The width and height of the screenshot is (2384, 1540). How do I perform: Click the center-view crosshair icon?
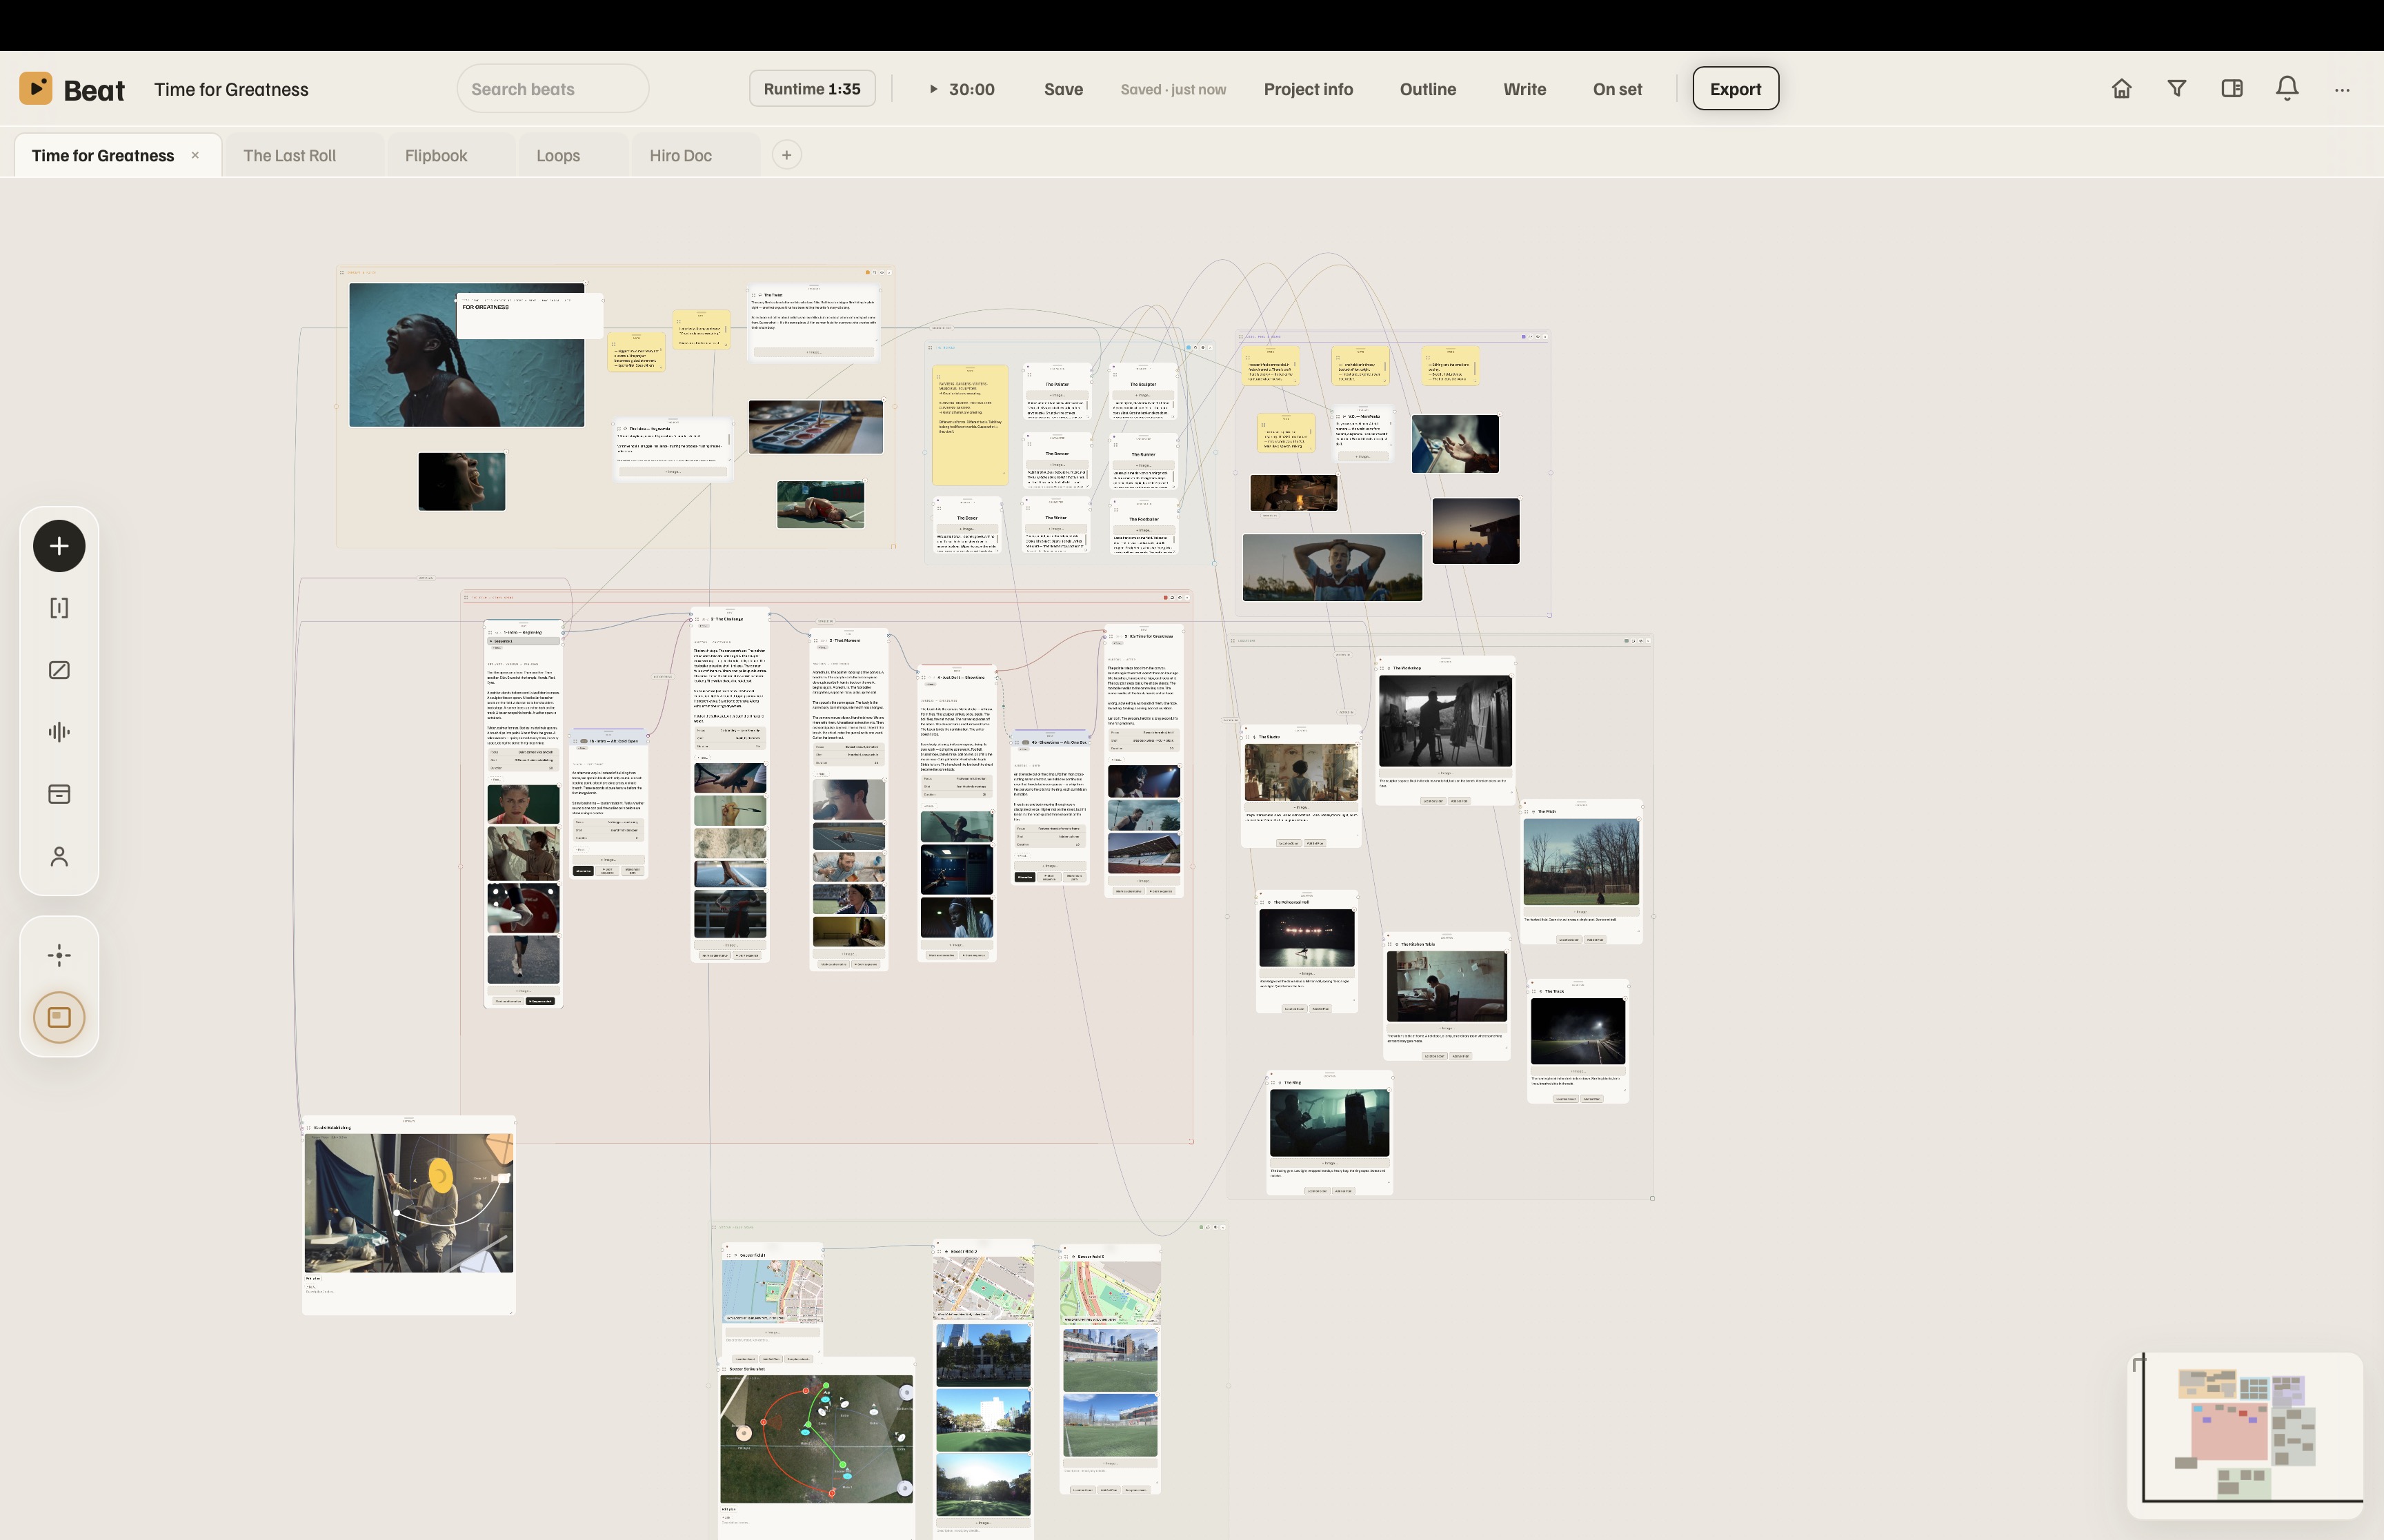click(59, 955)
